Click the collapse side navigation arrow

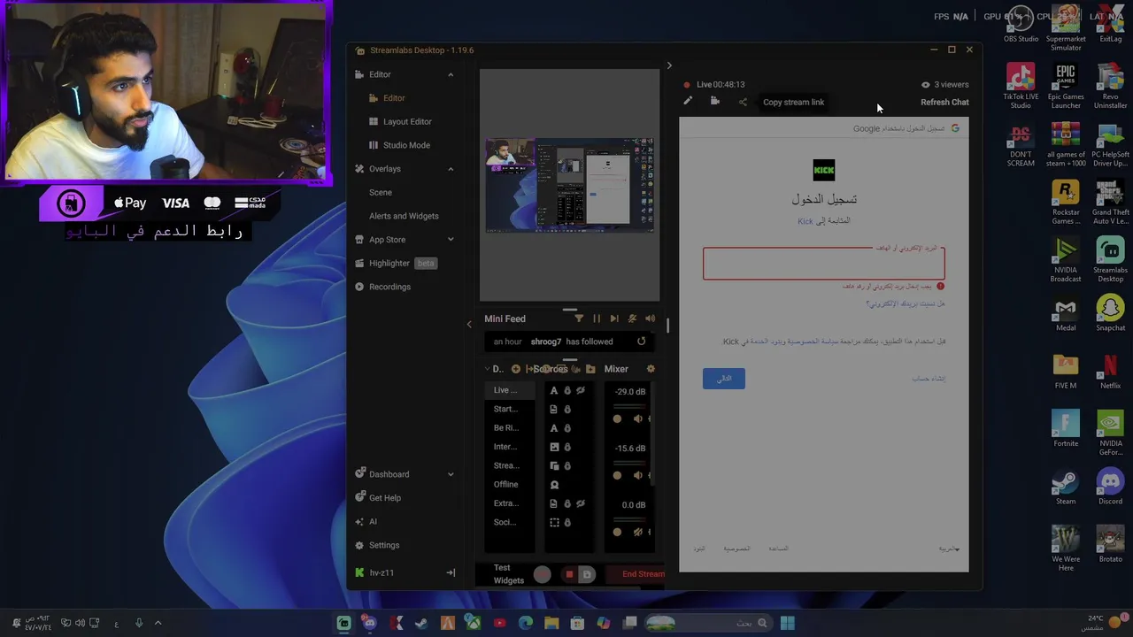coord(469,324)
